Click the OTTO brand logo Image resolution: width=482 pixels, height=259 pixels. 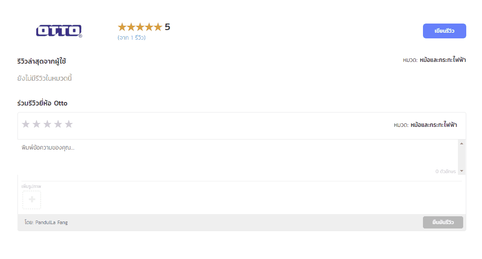[59, 31]
